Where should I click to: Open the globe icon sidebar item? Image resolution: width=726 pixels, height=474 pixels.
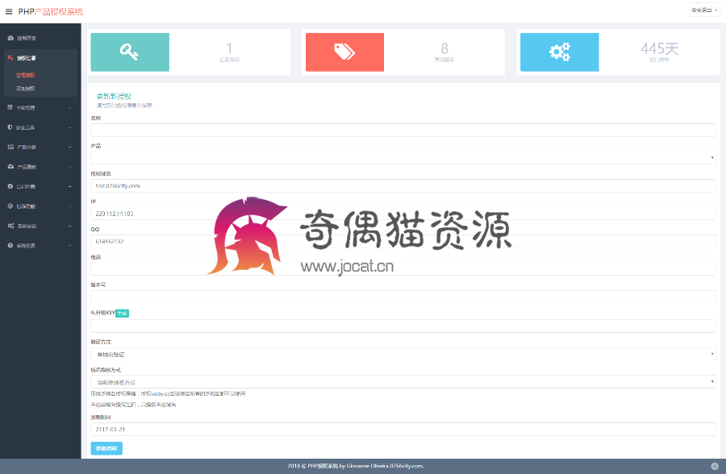coord(40,206)
